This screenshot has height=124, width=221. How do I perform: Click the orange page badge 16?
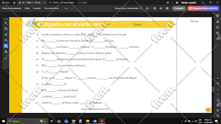click(208, 110)
